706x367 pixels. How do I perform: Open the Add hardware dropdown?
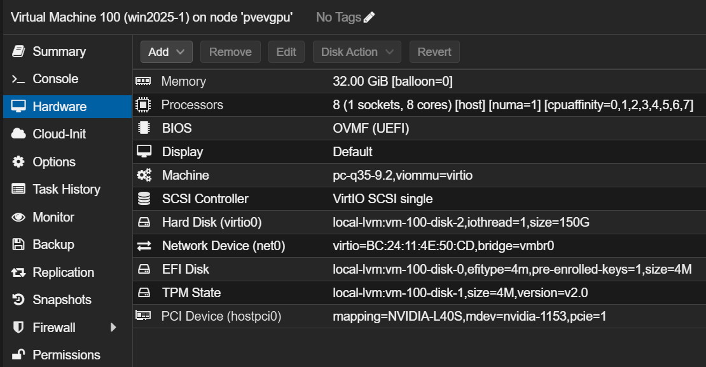tap(167, 52)
